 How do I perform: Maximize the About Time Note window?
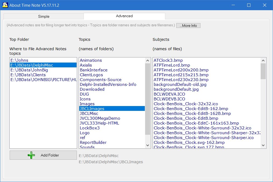click(249, 5)
